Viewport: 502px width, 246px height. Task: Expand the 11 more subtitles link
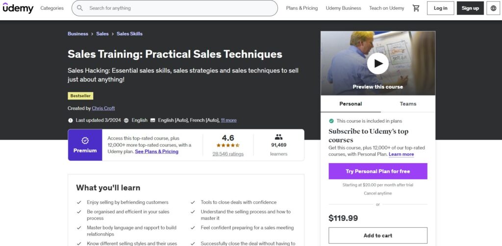228,120
